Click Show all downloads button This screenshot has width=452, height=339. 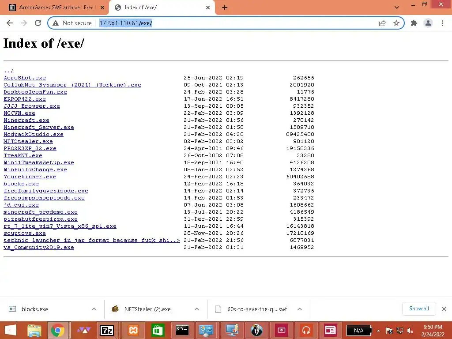(419, 309)
